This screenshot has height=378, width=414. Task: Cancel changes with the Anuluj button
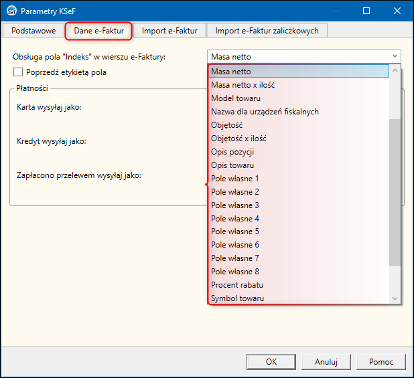pyautogui.click(x=326, y=362)
